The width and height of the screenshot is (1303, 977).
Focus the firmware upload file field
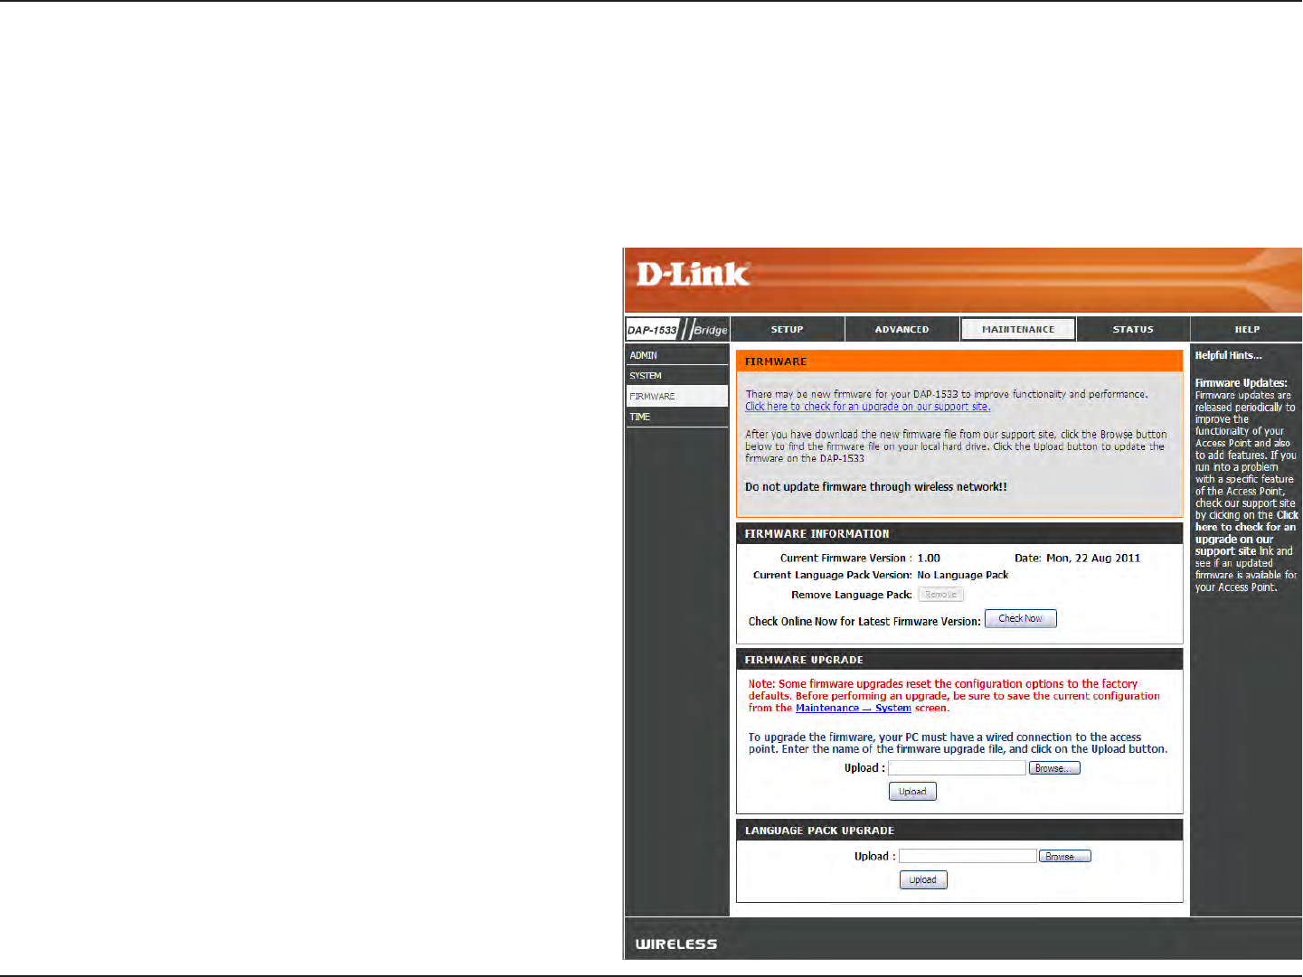[957, 768]
